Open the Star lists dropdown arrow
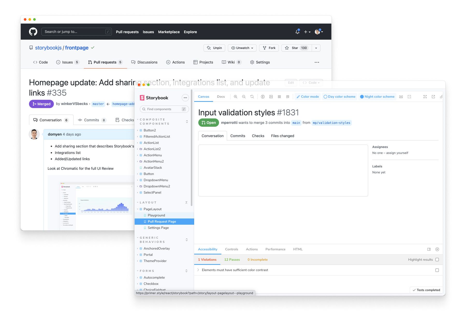466x311 pixels. pos(316,48)
